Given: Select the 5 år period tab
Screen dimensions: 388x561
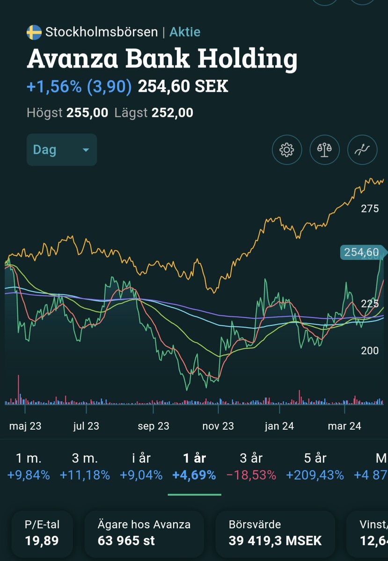Looking at the screenshot, I should 315,467.
